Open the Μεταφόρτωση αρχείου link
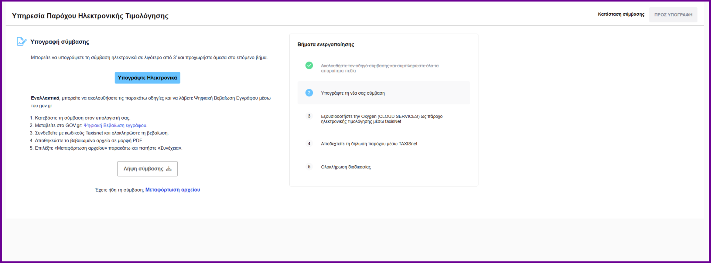This screenshot has width=711, height=263. coord(173,190)
